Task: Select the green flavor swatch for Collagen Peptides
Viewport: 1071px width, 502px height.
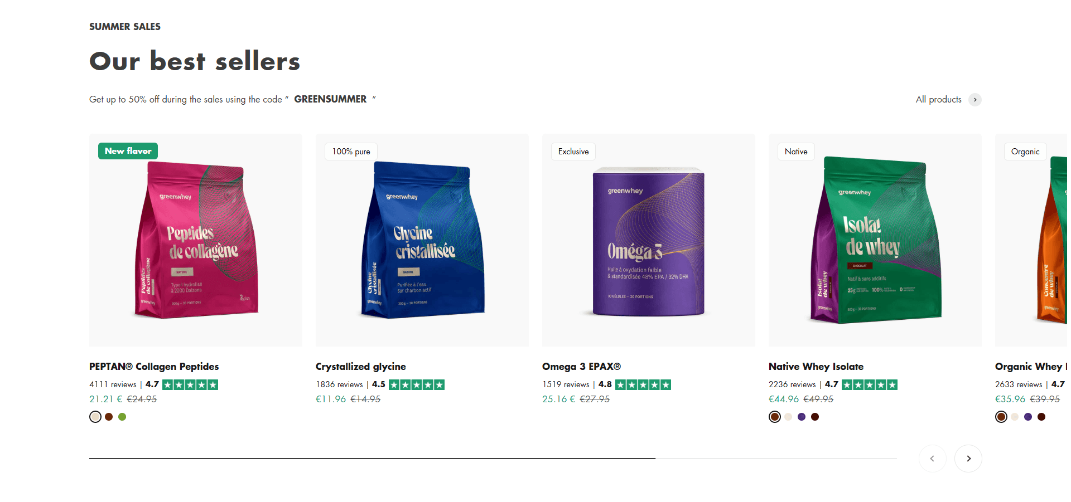Action: [x=122, y=417]
